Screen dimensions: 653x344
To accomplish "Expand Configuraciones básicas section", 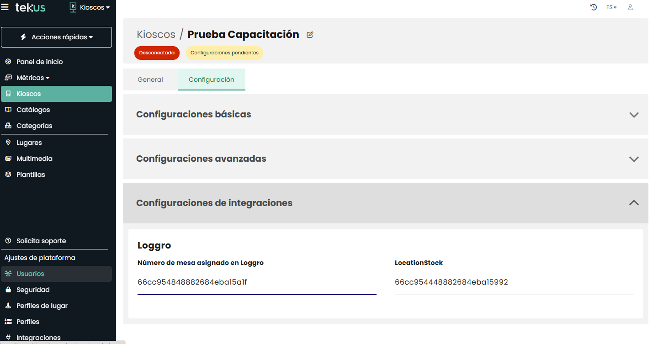I will [x=385, y=115].
